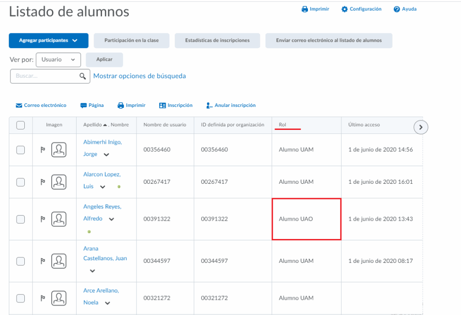461x315 pixels.
Task: Click the search magnifier icon
Action: 82,76
